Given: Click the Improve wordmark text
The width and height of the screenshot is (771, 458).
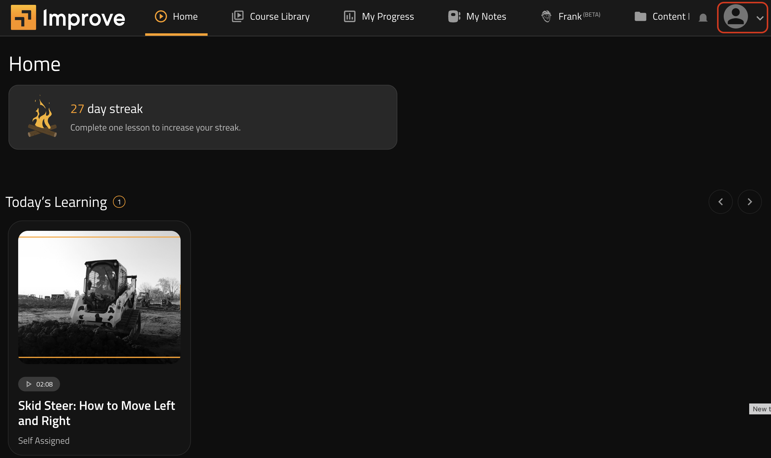Looking at the screenshot, I should [x=84, y=18].
